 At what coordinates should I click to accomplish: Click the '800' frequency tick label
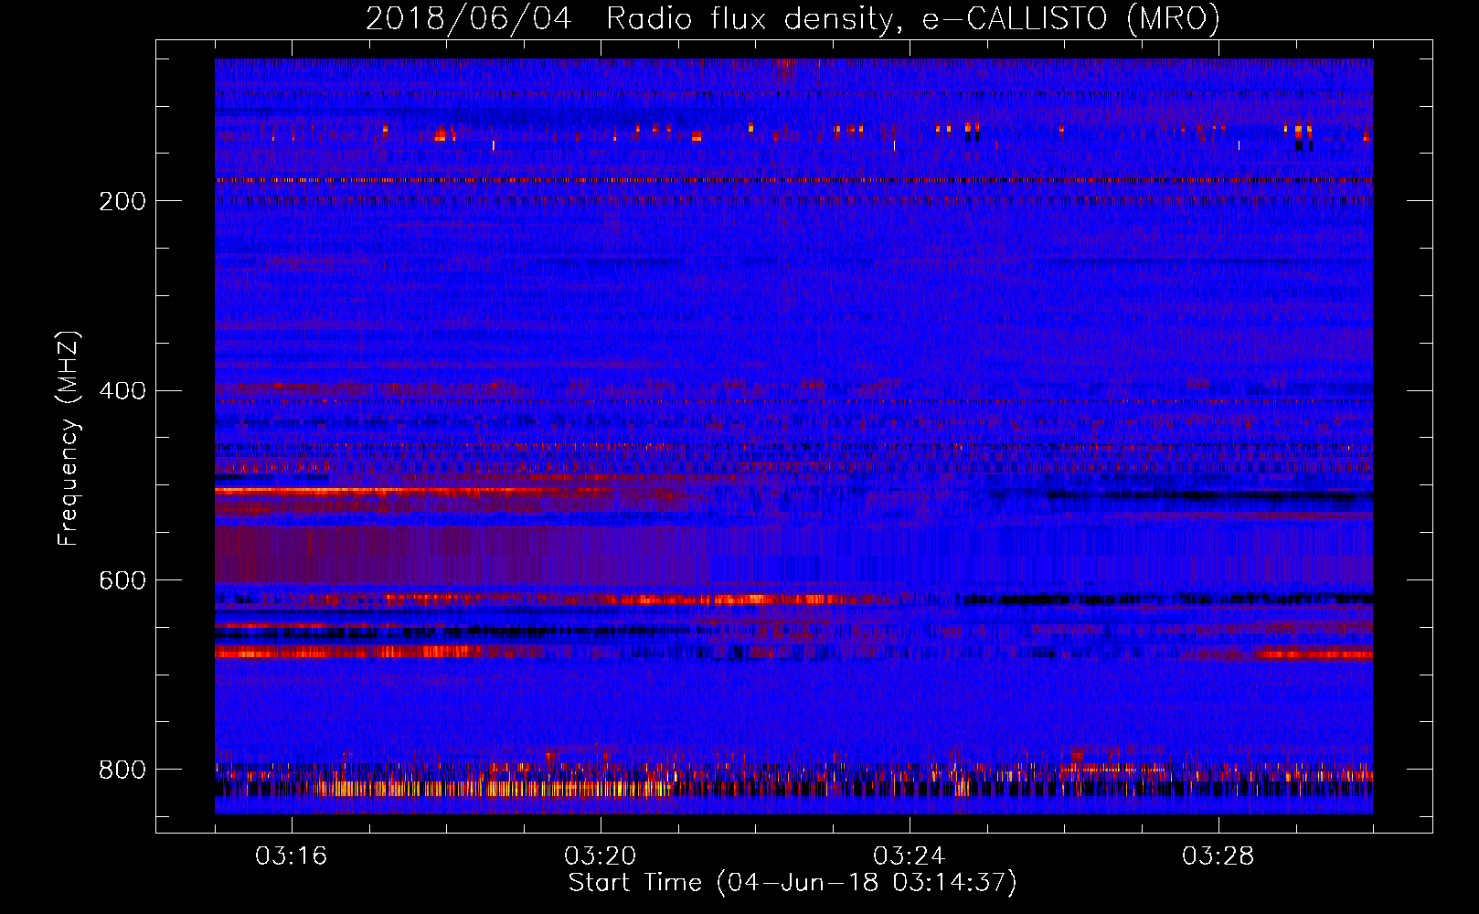(x=122, y=770)
